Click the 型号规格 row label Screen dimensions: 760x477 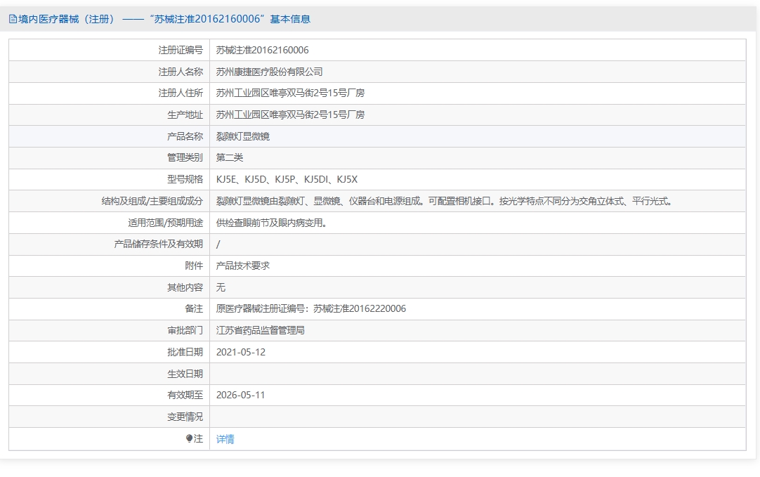(x=185, y=179)
